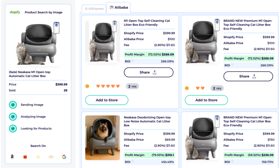Search the product on Amazon

pyautogui.click(x=12, y=157)
